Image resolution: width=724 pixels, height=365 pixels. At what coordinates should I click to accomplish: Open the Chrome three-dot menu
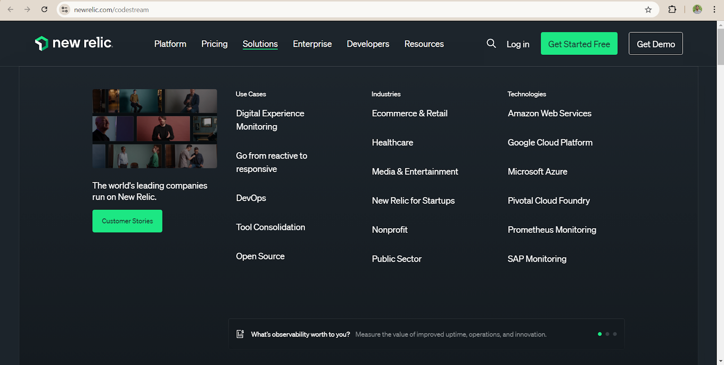pos(714,10)
